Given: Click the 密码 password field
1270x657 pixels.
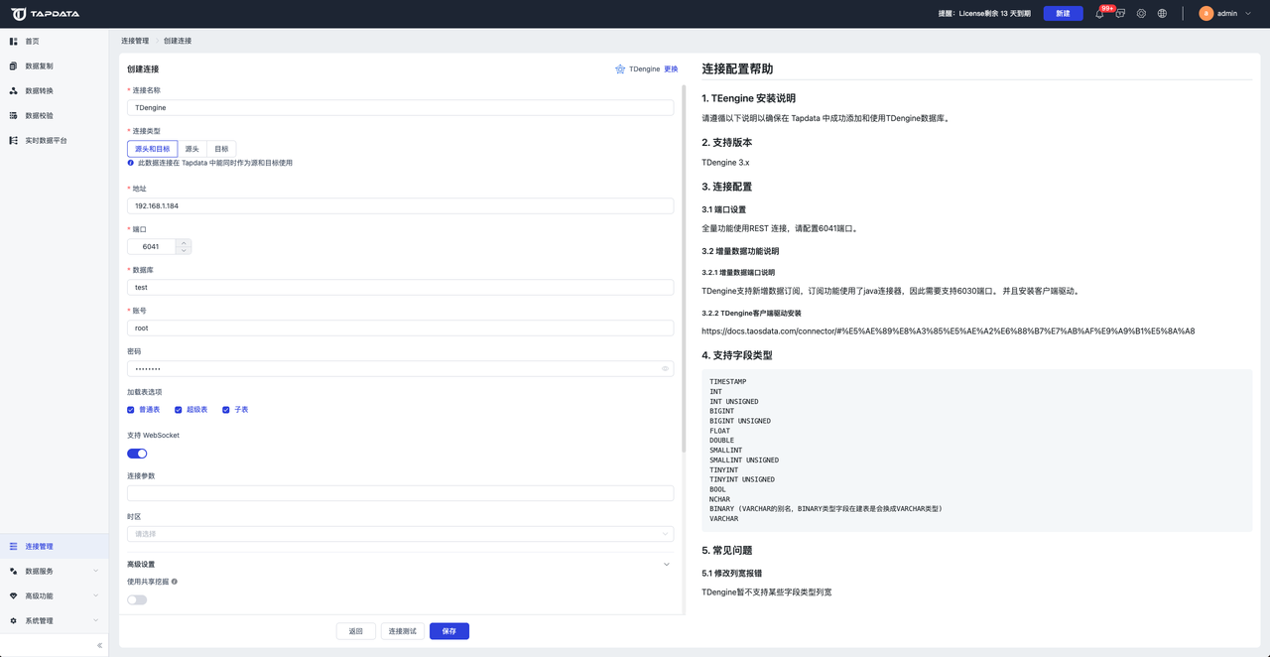Looking at the screenshot, I should pyautogui.click(x=400, y=368).
